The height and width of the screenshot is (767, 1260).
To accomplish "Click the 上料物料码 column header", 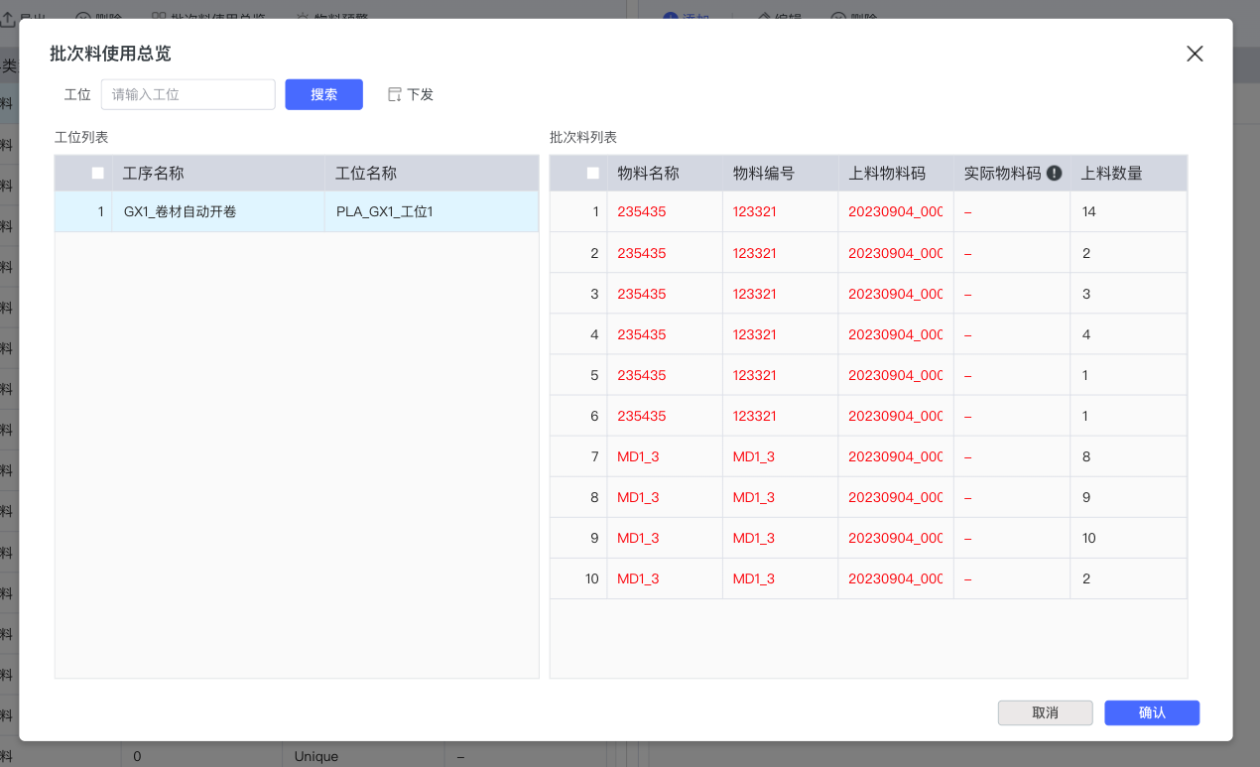I will click(886, 173).
